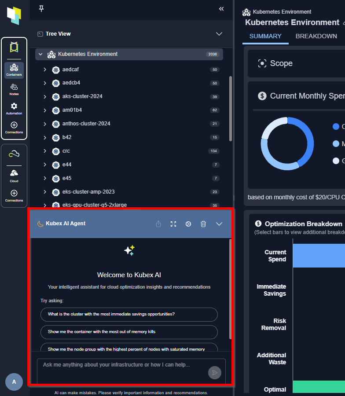Click the Current Monthly Spend dollar icon
Screen dimensions: 345x396
pos(262,96)
